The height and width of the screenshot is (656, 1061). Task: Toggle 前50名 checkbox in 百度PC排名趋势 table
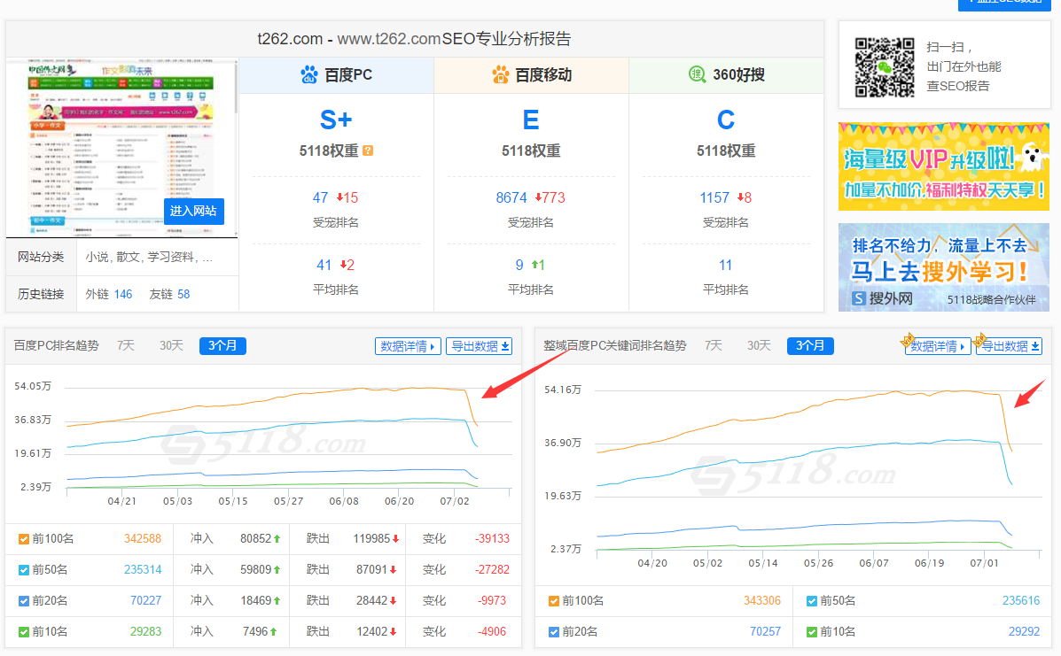tap(24, 570)
